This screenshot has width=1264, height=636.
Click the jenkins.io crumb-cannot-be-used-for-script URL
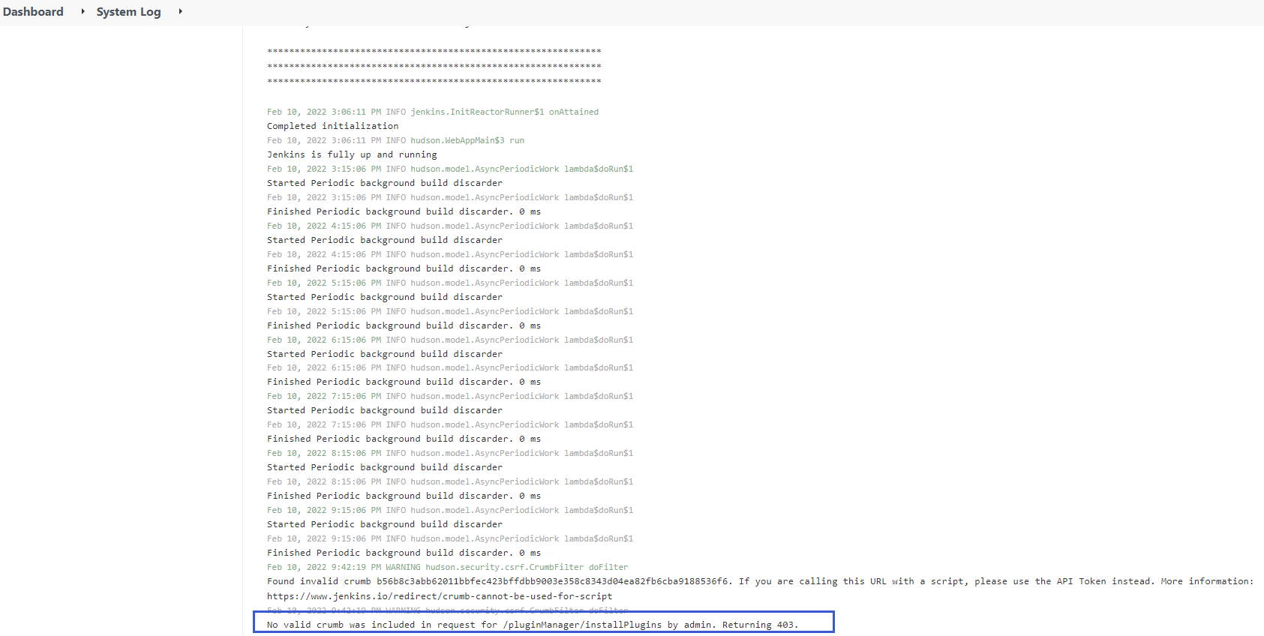440,596
